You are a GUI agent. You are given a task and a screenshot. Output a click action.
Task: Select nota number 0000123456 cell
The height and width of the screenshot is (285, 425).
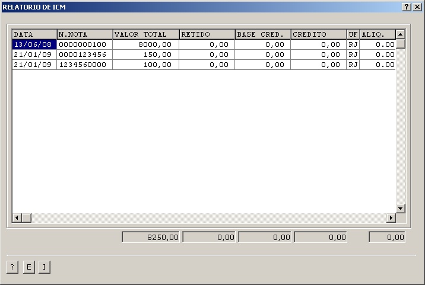click(x=84, y=55)
